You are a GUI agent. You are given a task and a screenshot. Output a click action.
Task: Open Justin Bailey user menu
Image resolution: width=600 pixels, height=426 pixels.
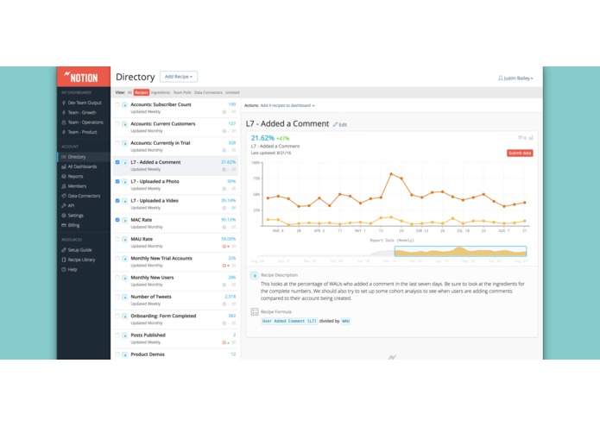[x=515, y=78]
